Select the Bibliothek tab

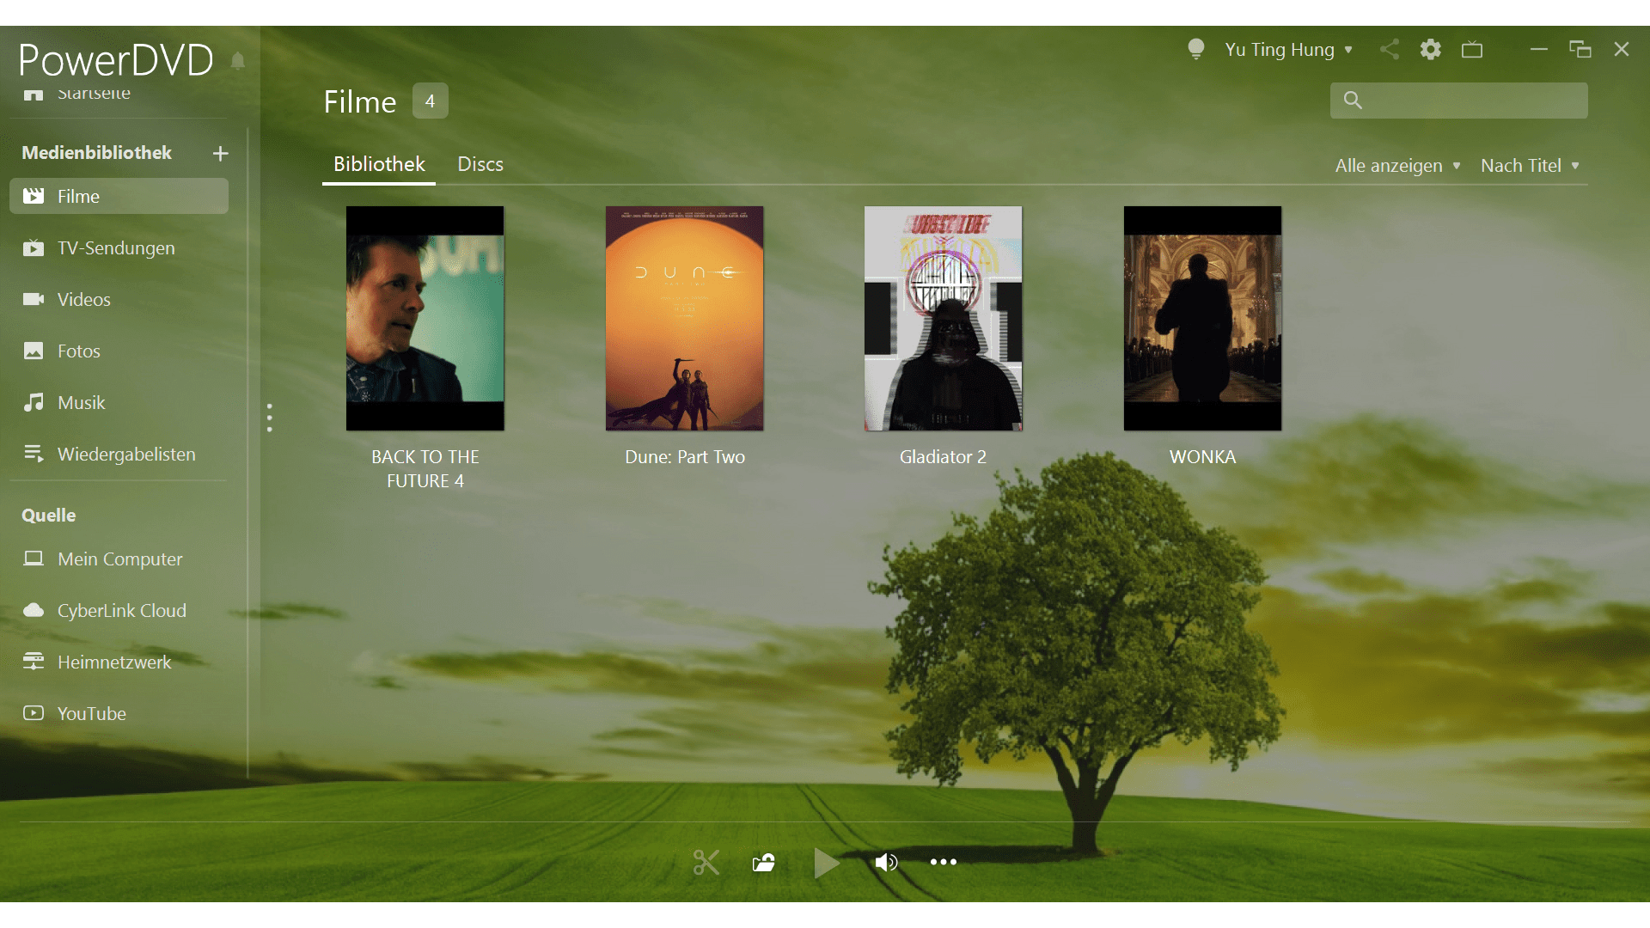tap(379, 164)
